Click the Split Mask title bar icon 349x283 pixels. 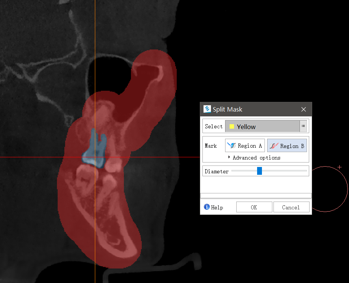pos(207,109)
